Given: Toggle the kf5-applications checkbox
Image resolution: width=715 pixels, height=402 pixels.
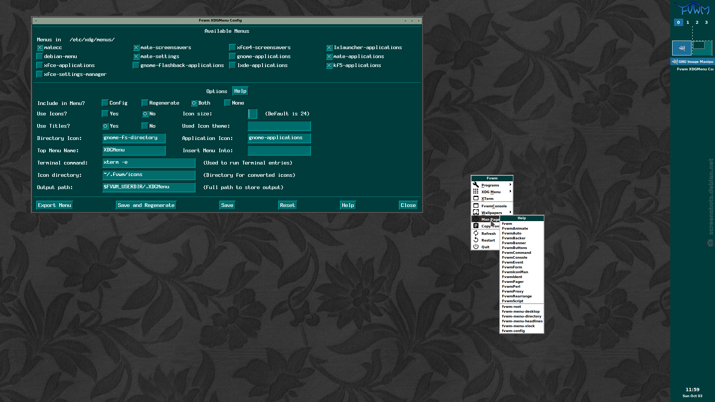Looking at the screenshot, I should [329, 66].
